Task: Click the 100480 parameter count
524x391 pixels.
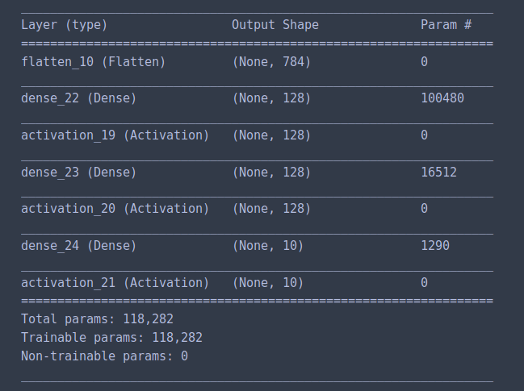Action: pyautogui.click(x=442, y=98)
